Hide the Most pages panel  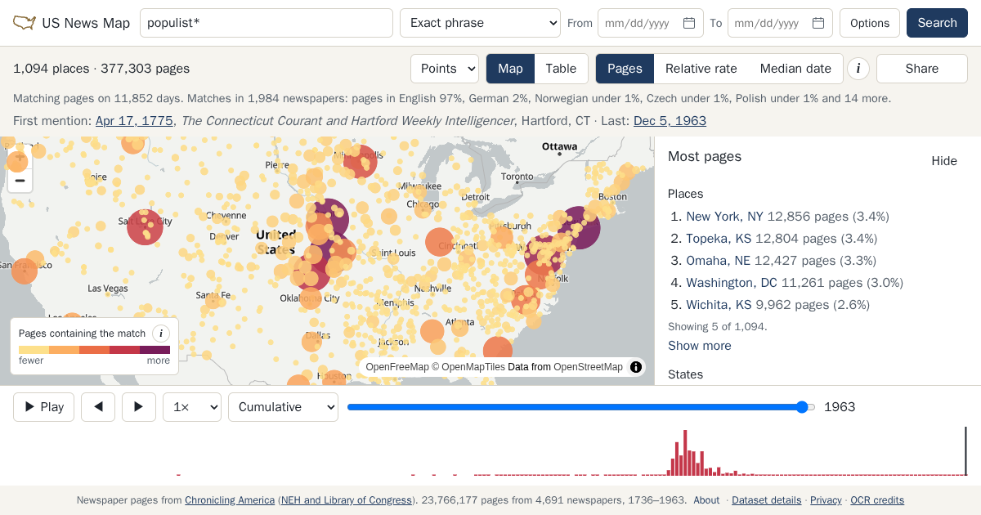pyautogui.click(x=944, y=161)
